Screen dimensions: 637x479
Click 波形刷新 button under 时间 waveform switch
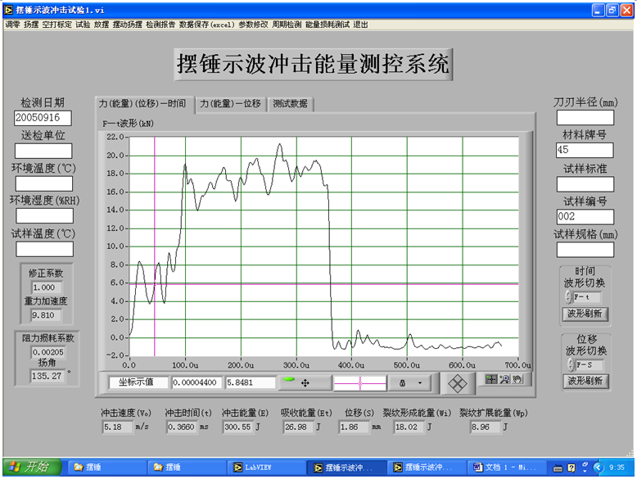(585, 314)
